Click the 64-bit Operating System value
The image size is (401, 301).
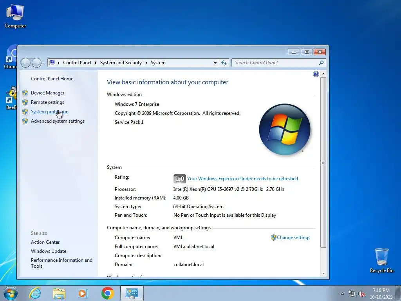pos(199,207)
